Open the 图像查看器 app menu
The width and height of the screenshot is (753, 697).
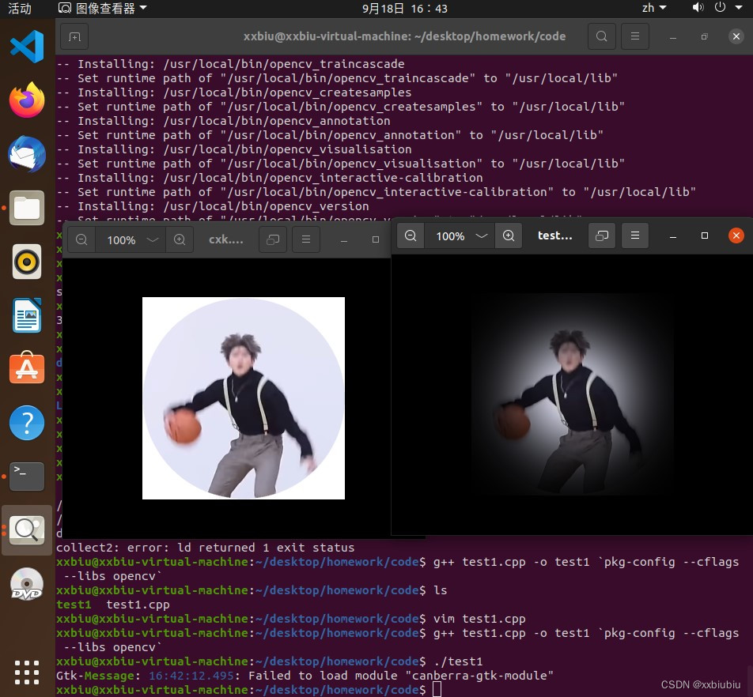tap(102, 9)
